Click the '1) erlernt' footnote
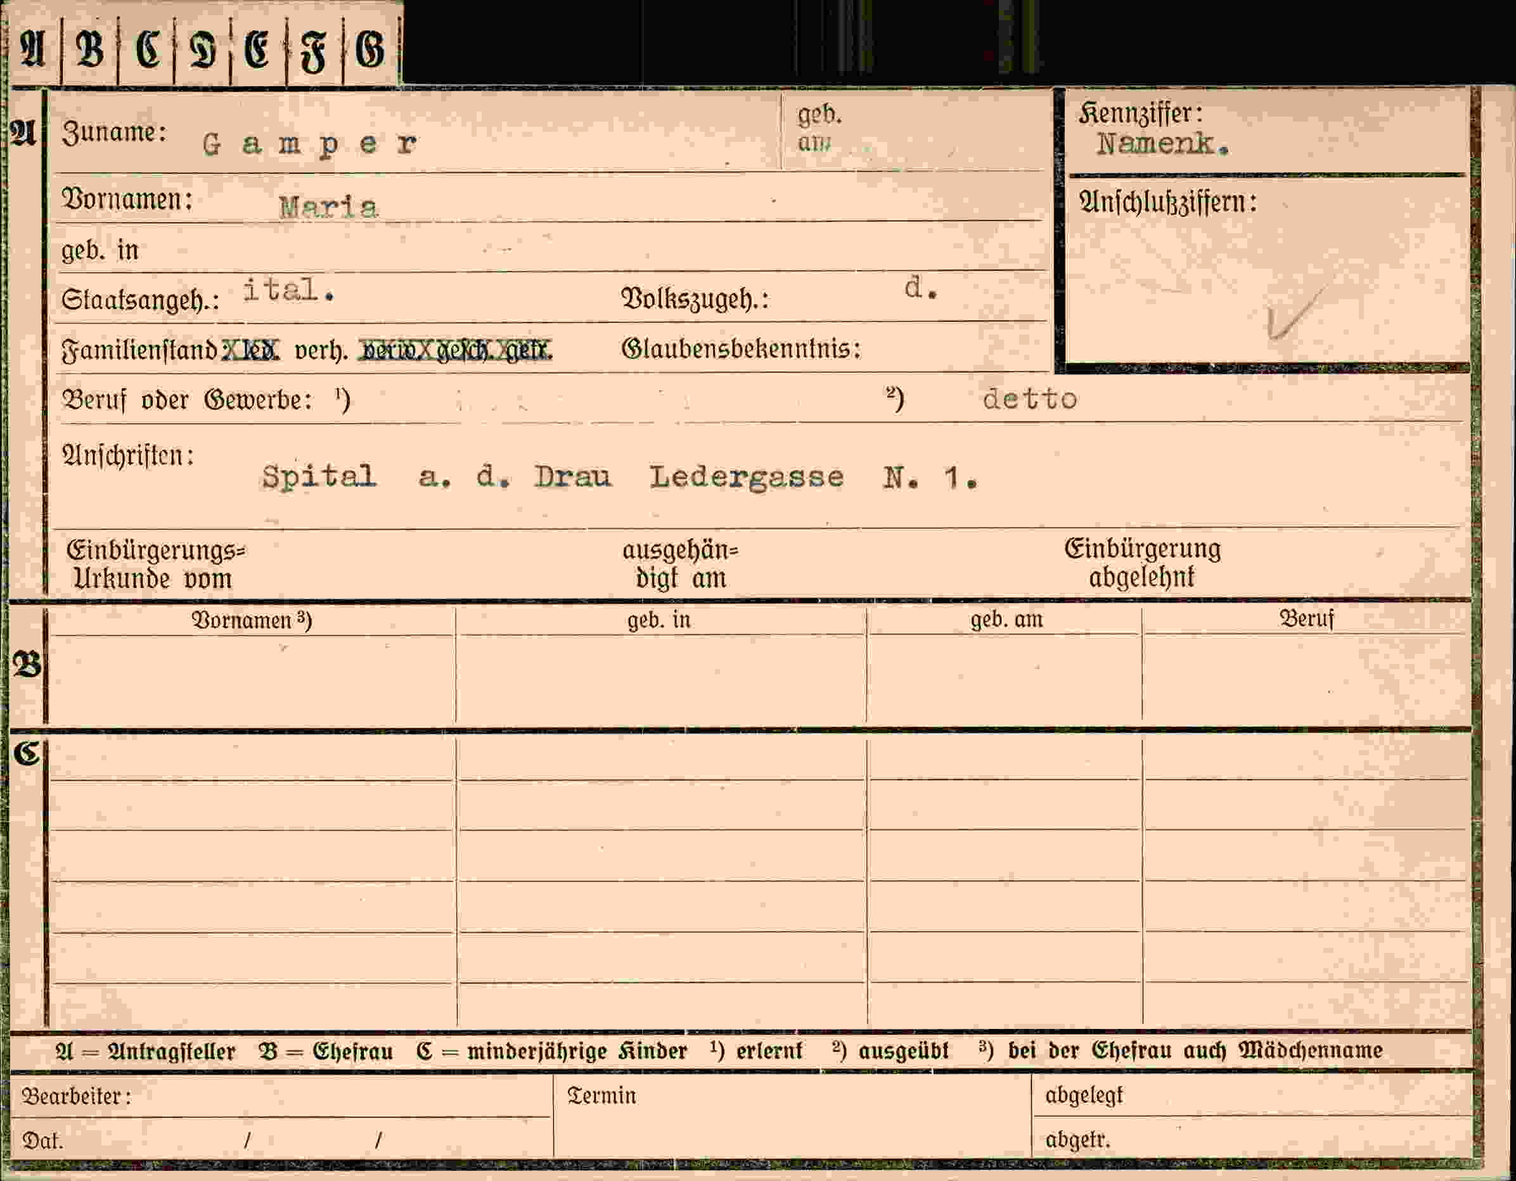Viewport: 1516px width, 1181px height. click(756, 1050)
